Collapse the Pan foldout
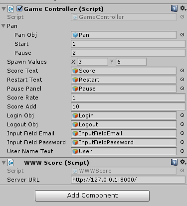 3,26
